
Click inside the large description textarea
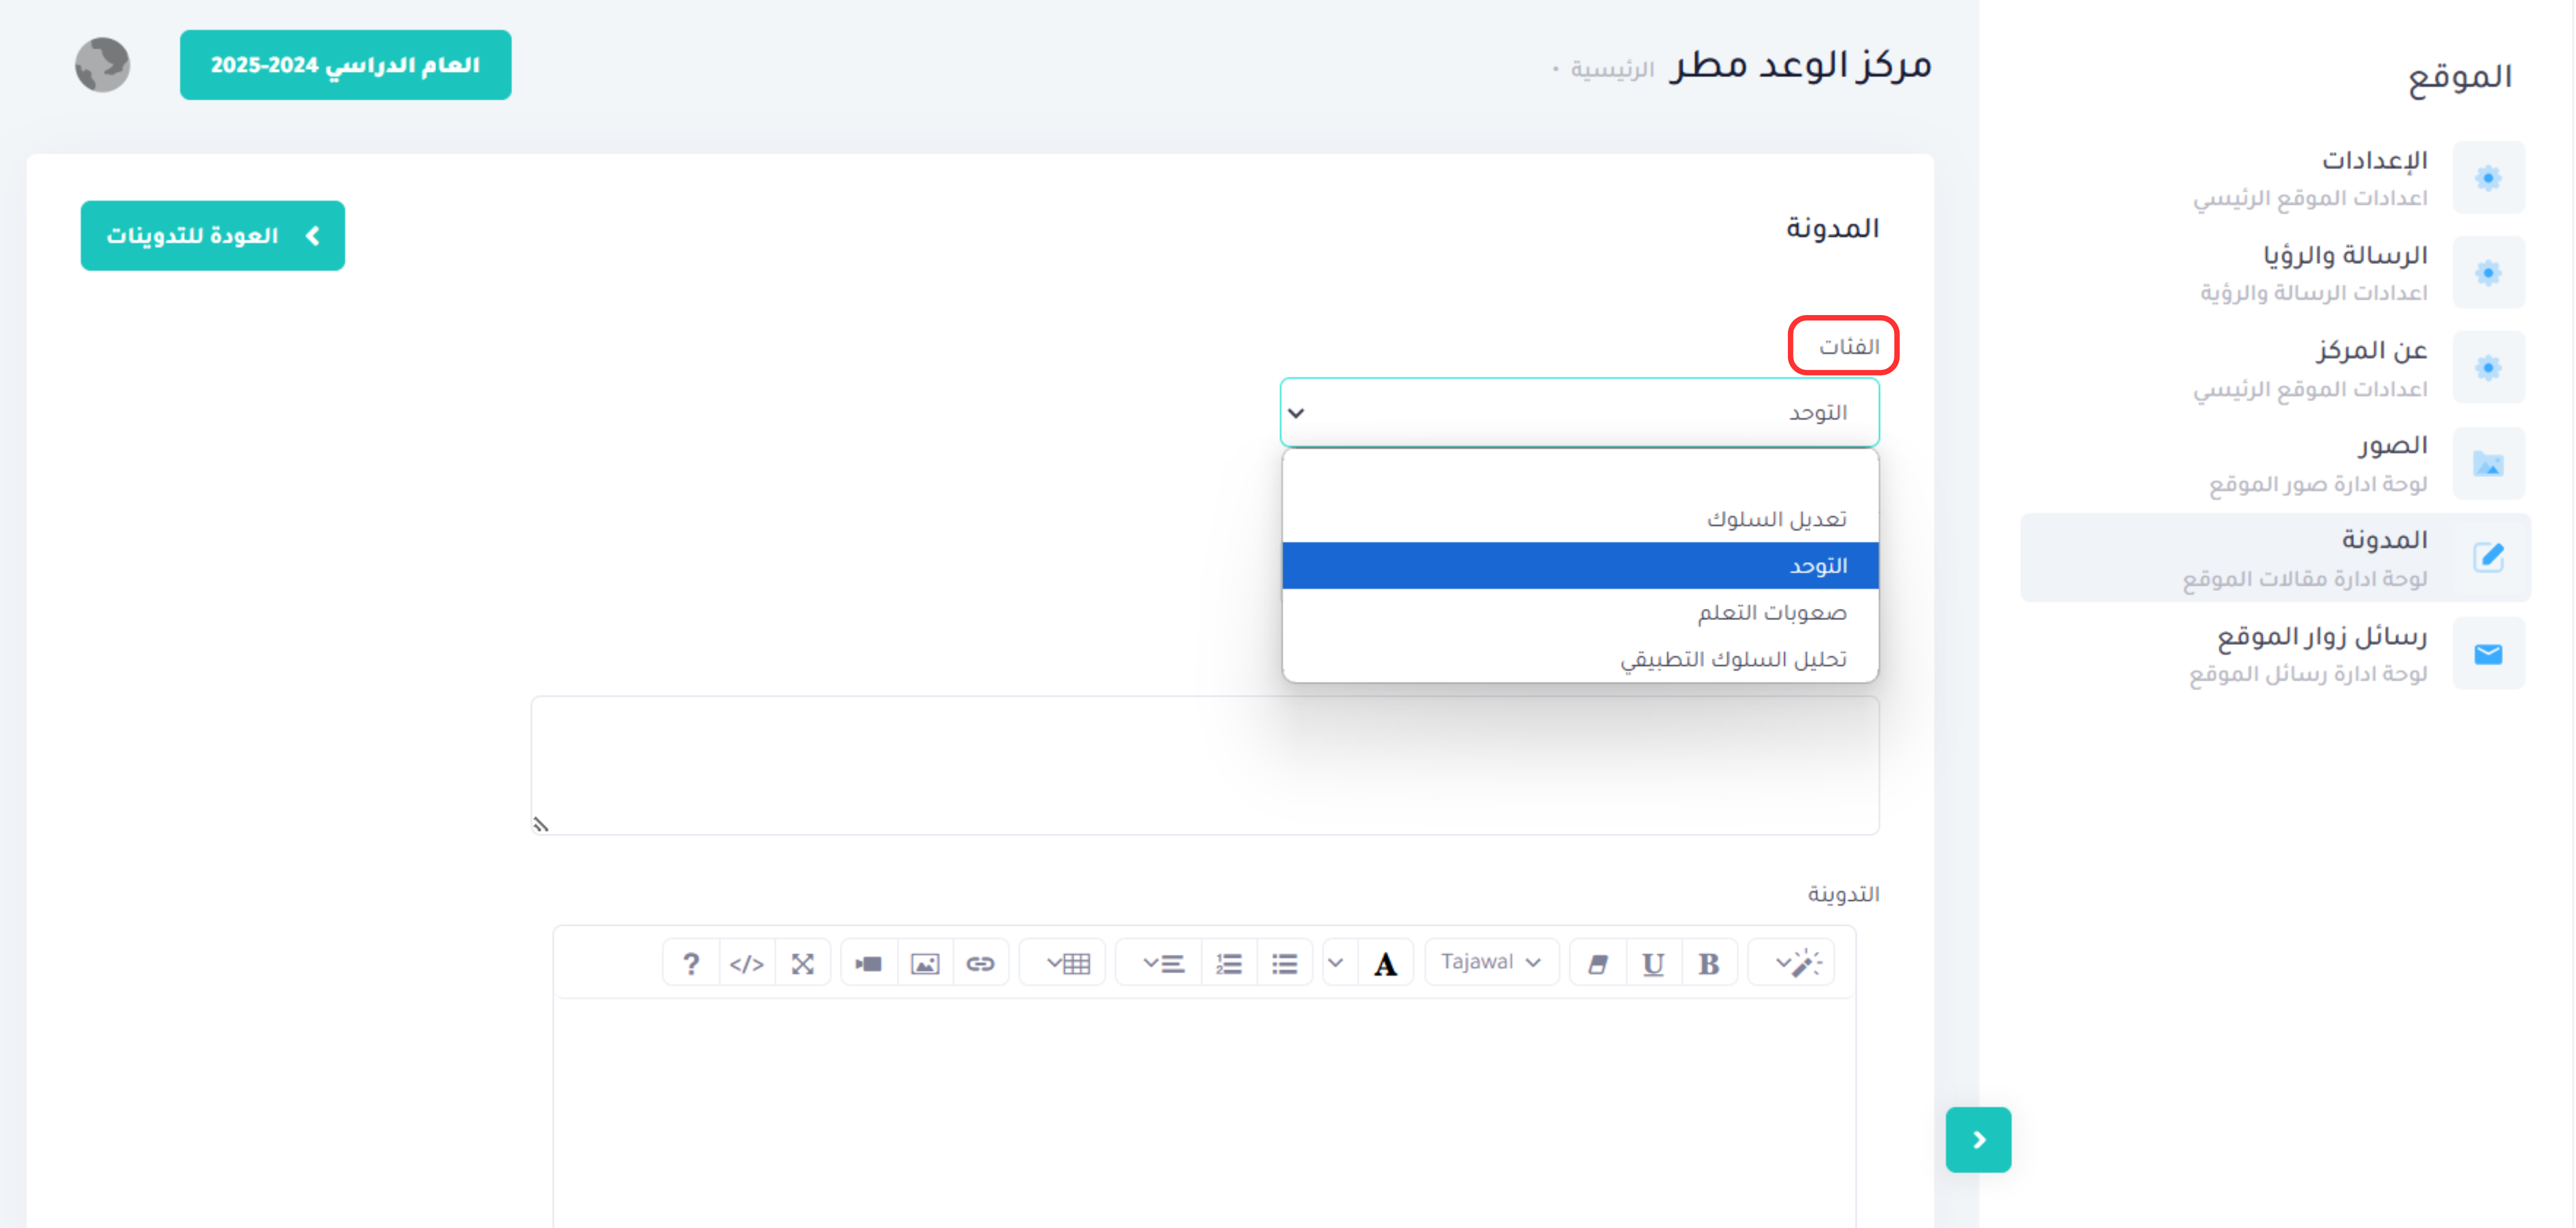click(1205, 765)
